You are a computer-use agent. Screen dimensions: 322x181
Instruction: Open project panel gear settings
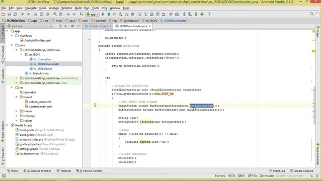72,26
